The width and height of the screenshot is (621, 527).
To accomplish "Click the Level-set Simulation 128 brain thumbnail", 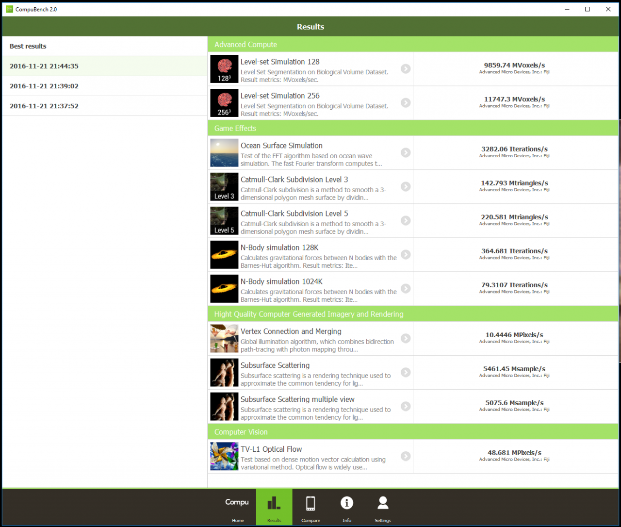I will tap(224, 69).
